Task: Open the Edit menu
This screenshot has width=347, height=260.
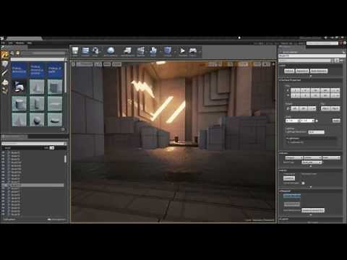Action: point(11,43)
